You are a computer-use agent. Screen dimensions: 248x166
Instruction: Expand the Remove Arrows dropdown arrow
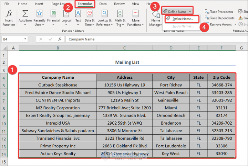pos(235,24)
